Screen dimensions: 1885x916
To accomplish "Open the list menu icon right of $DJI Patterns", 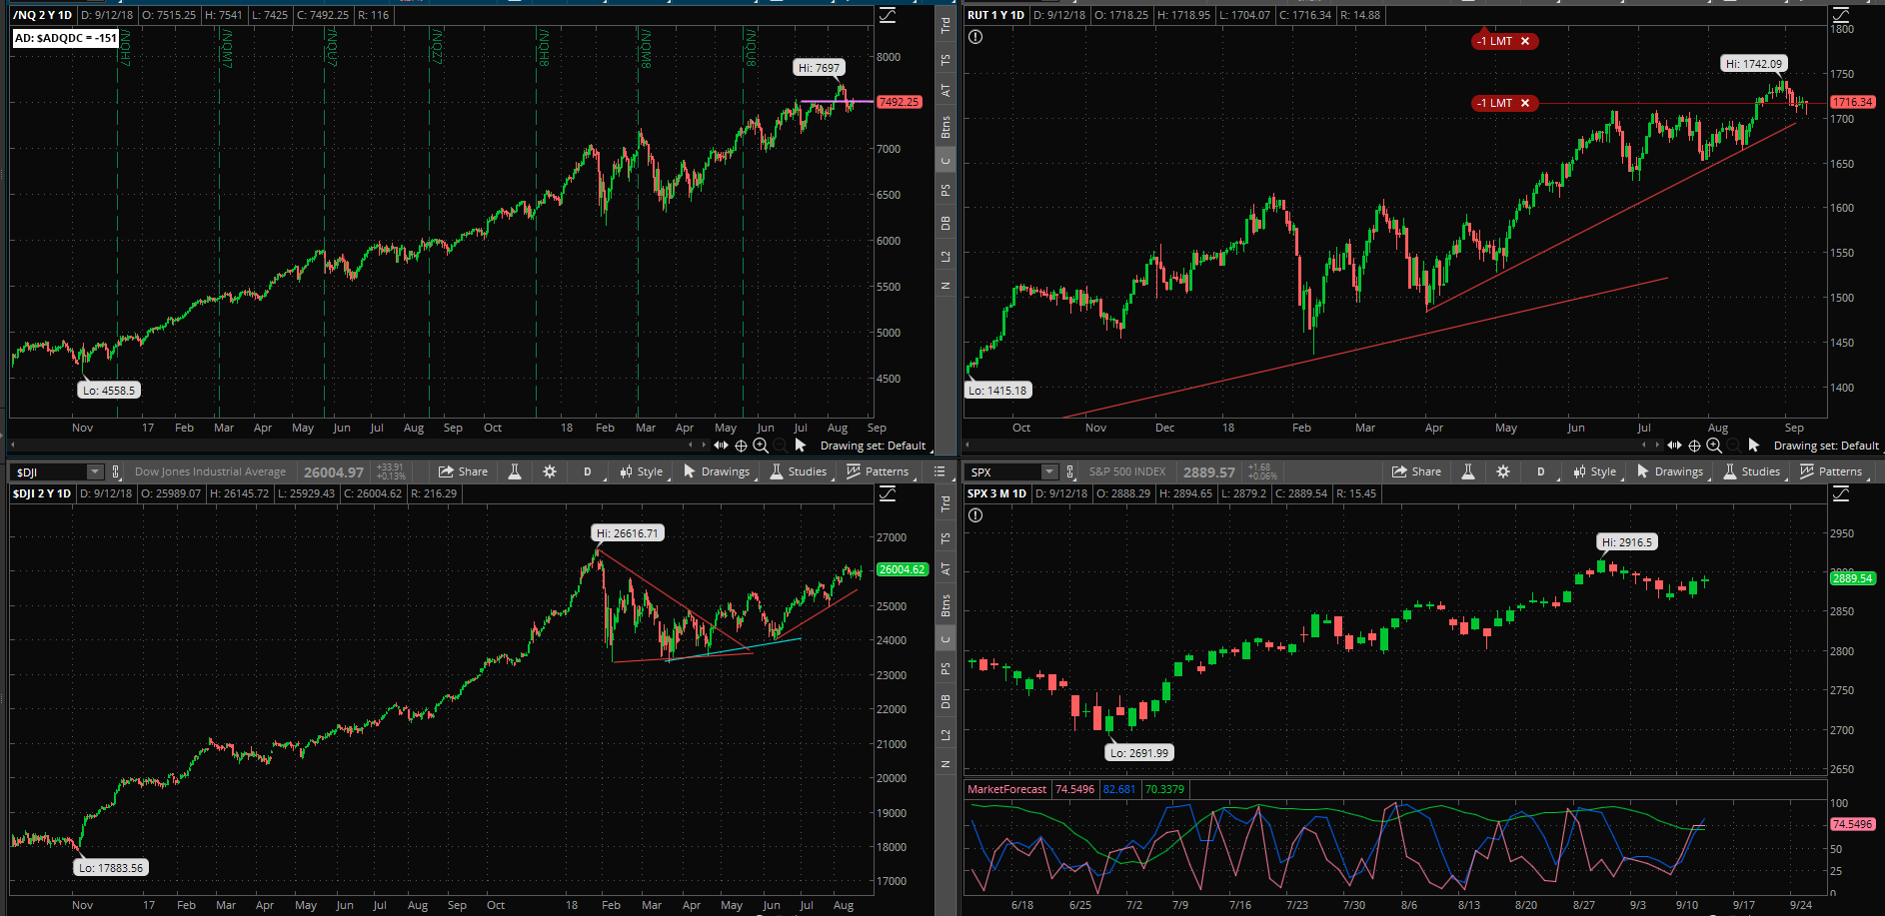I will (x=940, y=471).
